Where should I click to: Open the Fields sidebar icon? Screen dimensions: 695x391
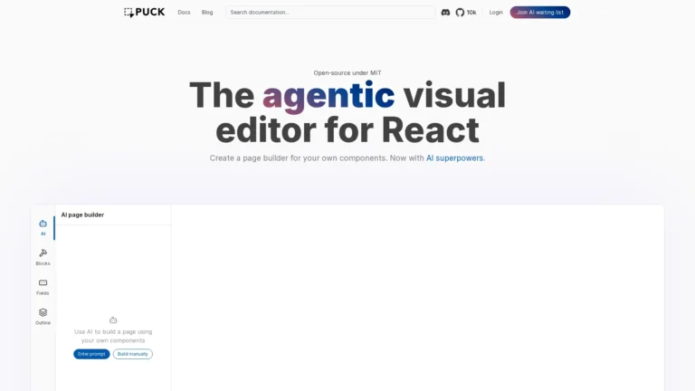click(43, 282)
